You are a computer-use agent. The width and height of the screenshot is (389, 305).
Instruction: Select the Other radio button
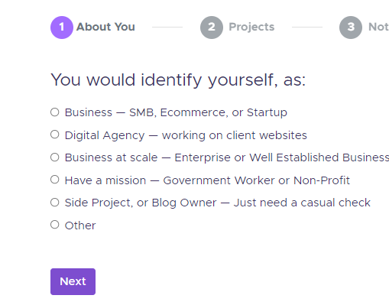pyautogui.click(x=55, y=225)
